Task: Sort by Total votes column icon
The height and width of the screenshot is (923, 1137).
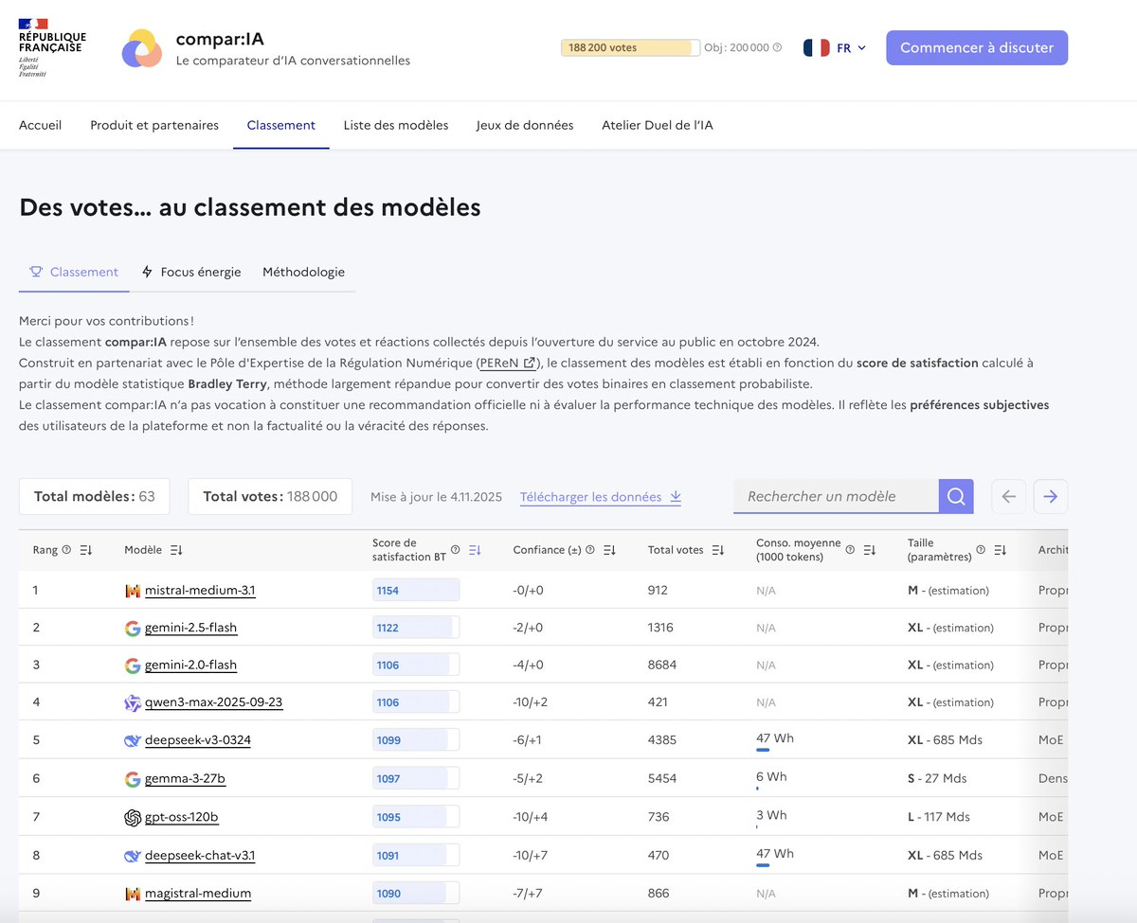Action: (718, 550)
